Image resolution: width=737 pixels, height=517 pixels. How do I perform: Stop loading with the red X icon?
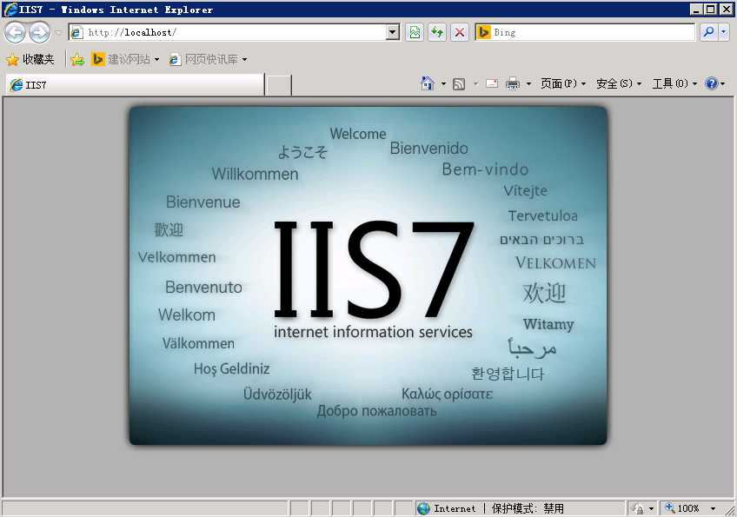pos(460,32)
